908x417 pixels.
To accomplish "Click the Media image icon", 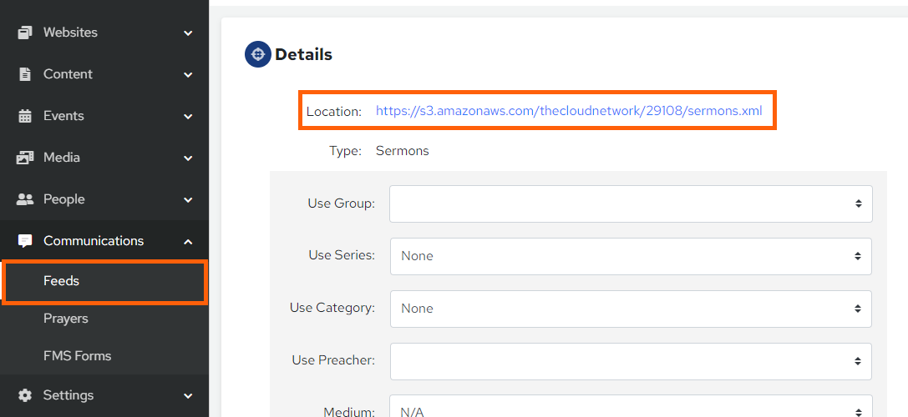I will coord(25,158).
